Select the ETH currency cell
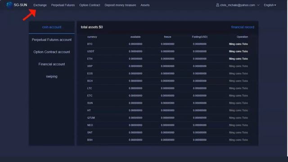 point(90,59)
